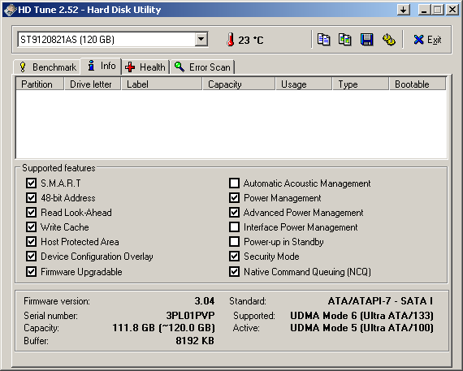Image resolution: width=463 pixels, height=371 pixels.
Task: Open the Health tab
Action: tap(145, 67)
